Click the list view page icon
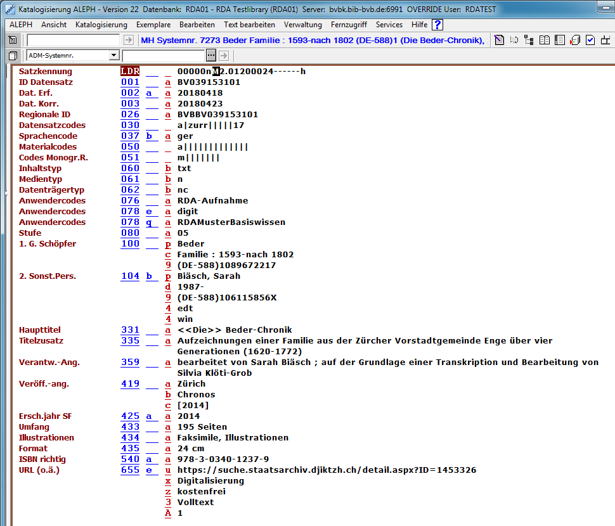 560,41
